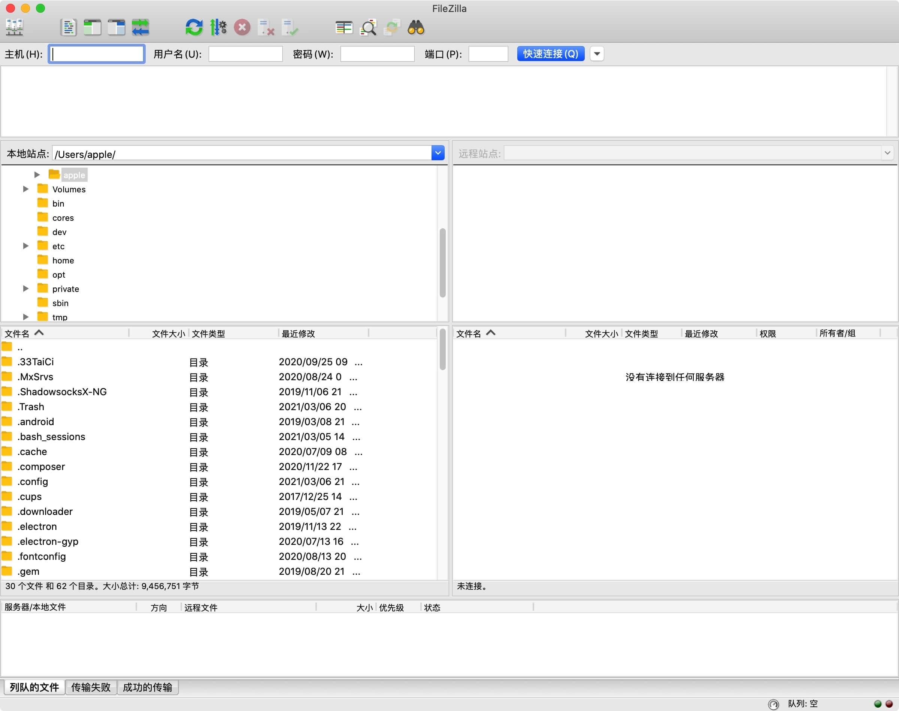Expand the Volumes folder in tree
Viewport: 899px width, 711px height.
(x=26, y=189)
